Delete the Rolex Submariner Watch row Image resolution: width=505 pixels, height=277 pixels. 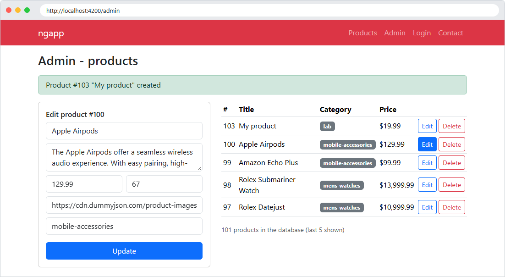(451, 185)
